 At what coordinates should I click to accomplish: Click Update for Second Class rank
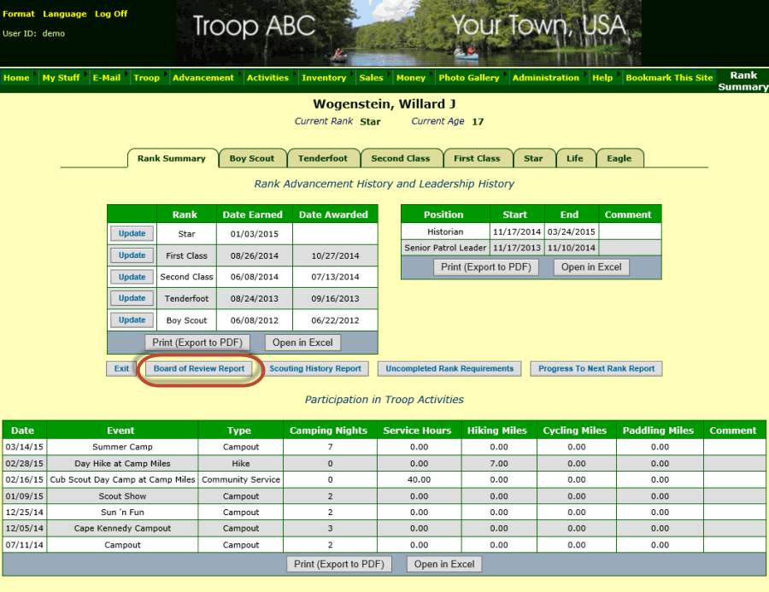coord(132,277)
